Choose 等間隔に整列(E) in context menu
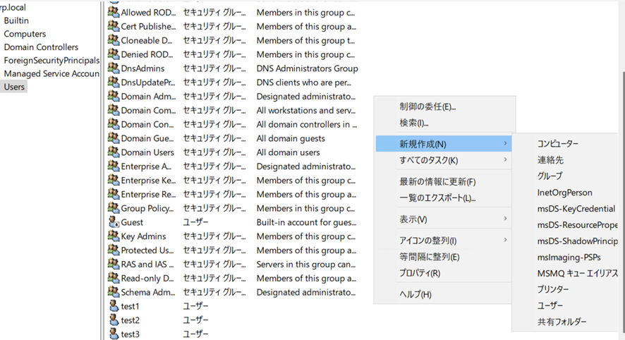The height and width of the screenshot is (340, 625). (x=430, y=257)
